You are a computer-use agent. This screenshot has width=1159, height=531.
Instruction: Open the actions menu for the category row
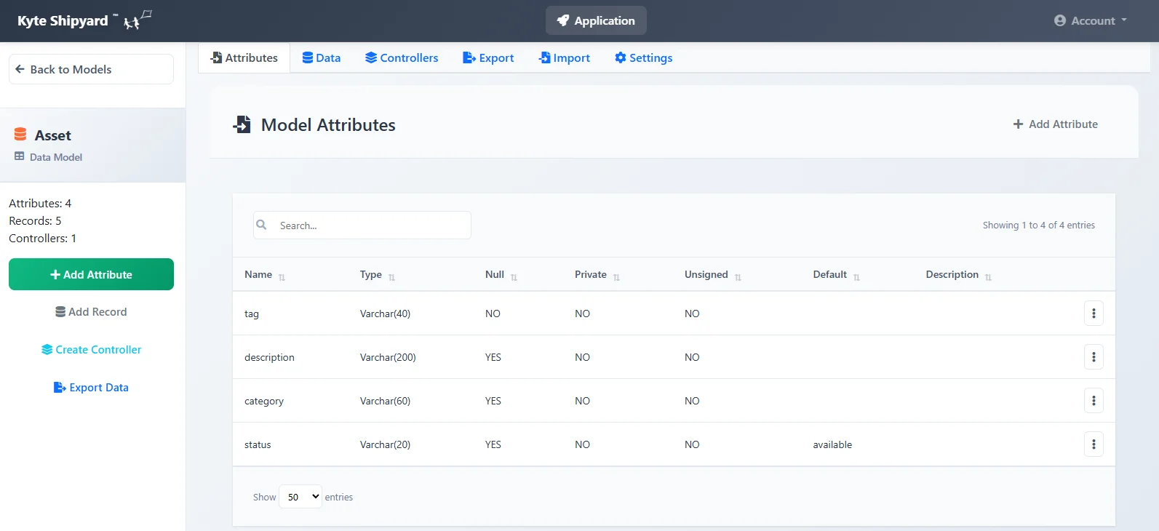(x=1094, y=401)
